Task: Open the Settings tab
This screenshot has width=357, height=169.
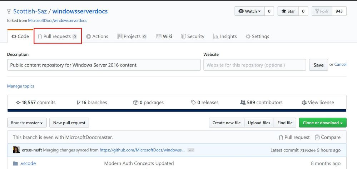Action: click(257, 36)
